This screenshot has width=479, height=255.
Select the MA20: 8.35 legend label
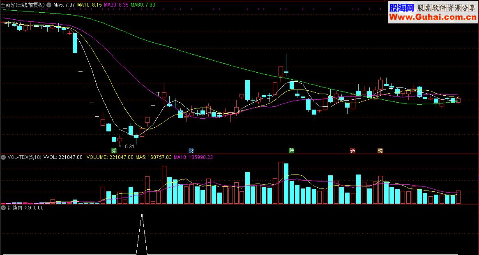[x=116, y=5]
